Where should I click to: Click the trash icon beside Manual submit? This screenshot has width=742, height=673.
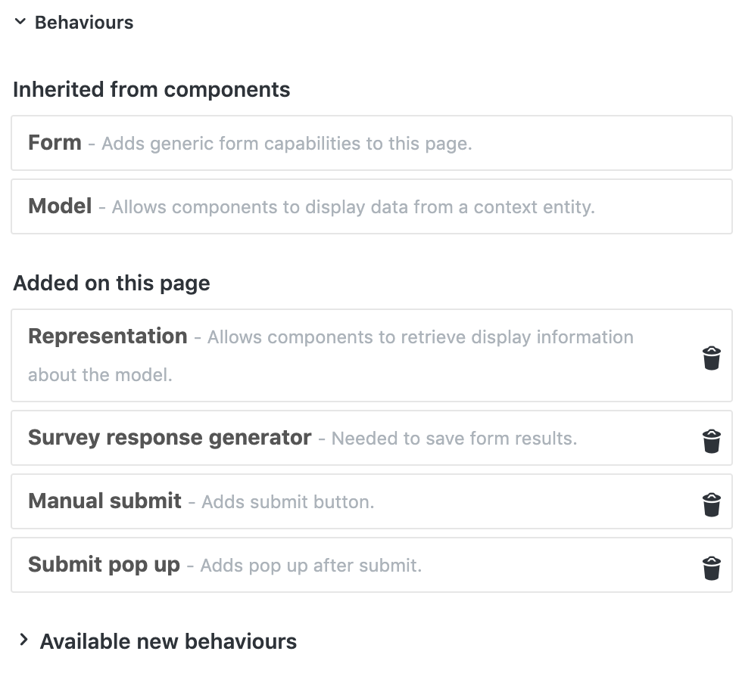pyautogui.click(x=711, y=504)
